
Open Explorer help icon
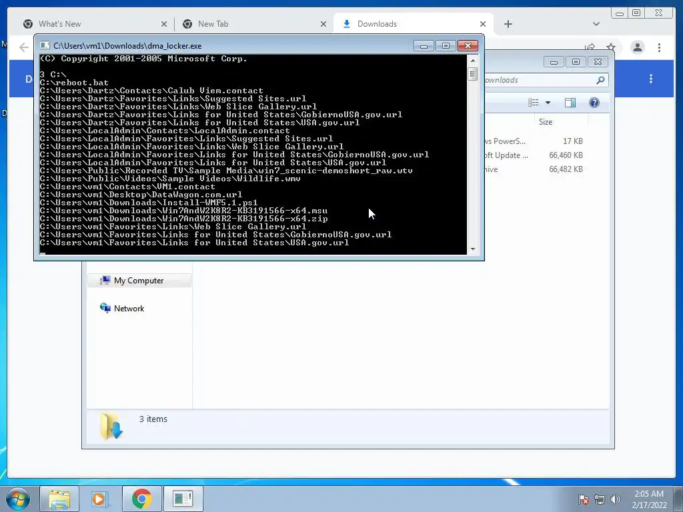(x=594, y=103)
